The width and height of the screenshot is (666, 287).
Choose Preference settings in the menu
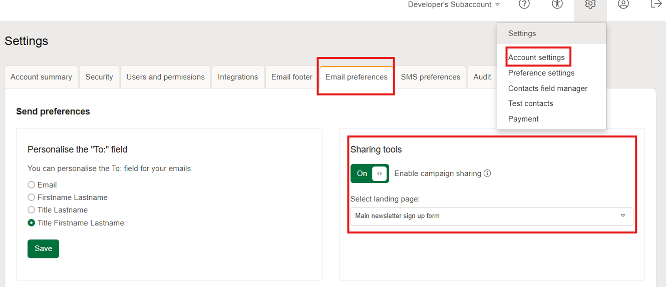click(x=541, y=73)
